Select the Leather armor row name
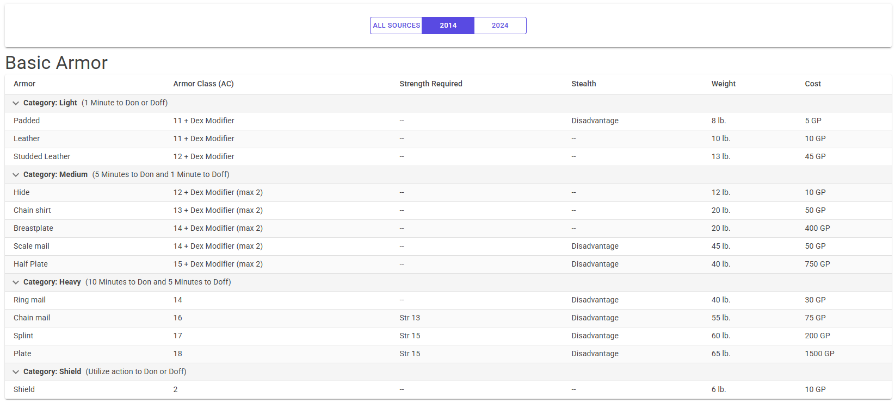Image resolution: width=895 pixels, height=404 pixels. tap(27, 138)
